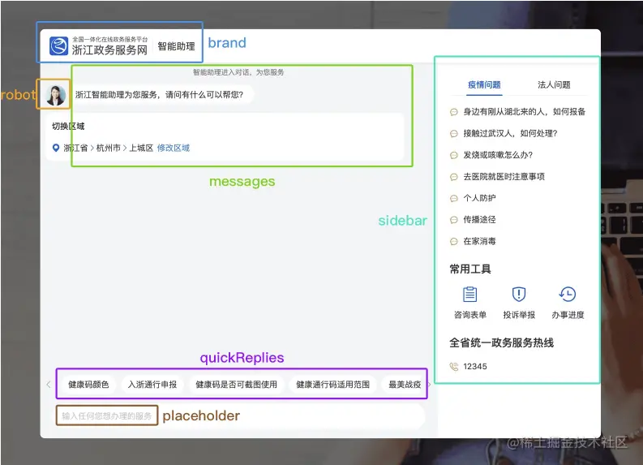643x465 pixels.
Task: Click chat bubble icon beside 身边有刚从湖北来的人
Action: (453, 112)
